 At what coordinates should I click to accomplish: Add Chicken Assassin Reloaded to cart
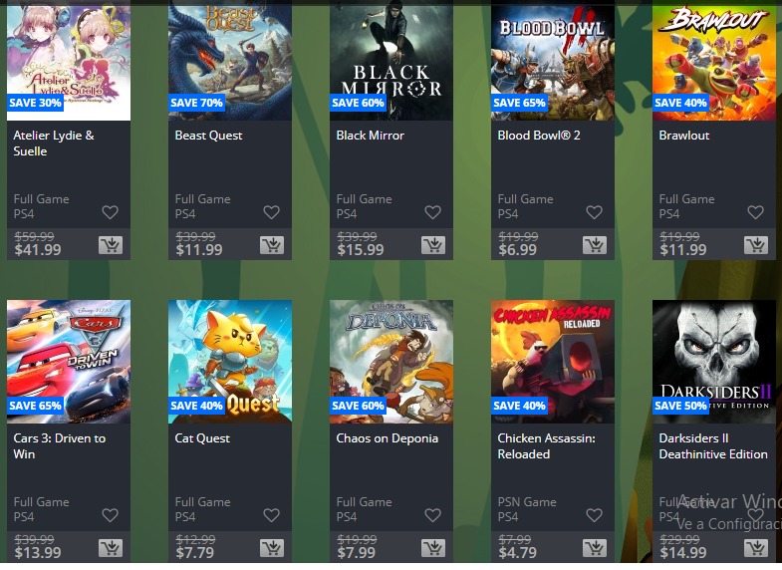595,548
